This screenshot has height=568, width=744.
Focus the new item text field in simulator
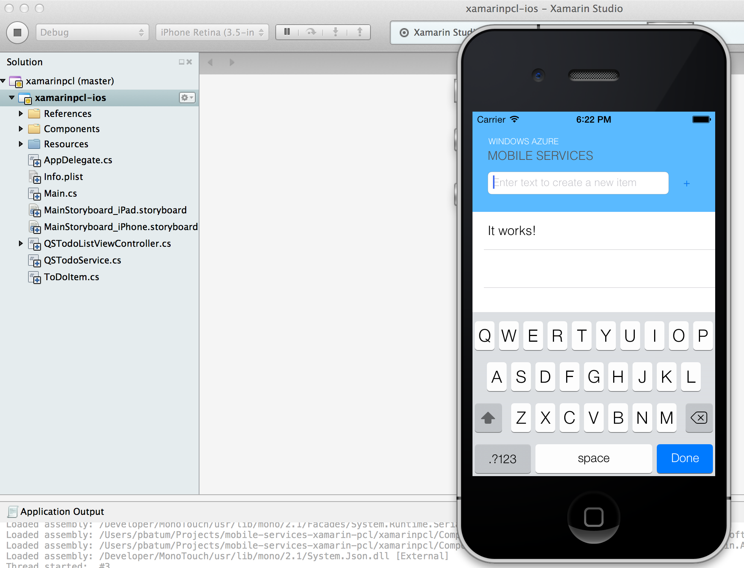578,183
